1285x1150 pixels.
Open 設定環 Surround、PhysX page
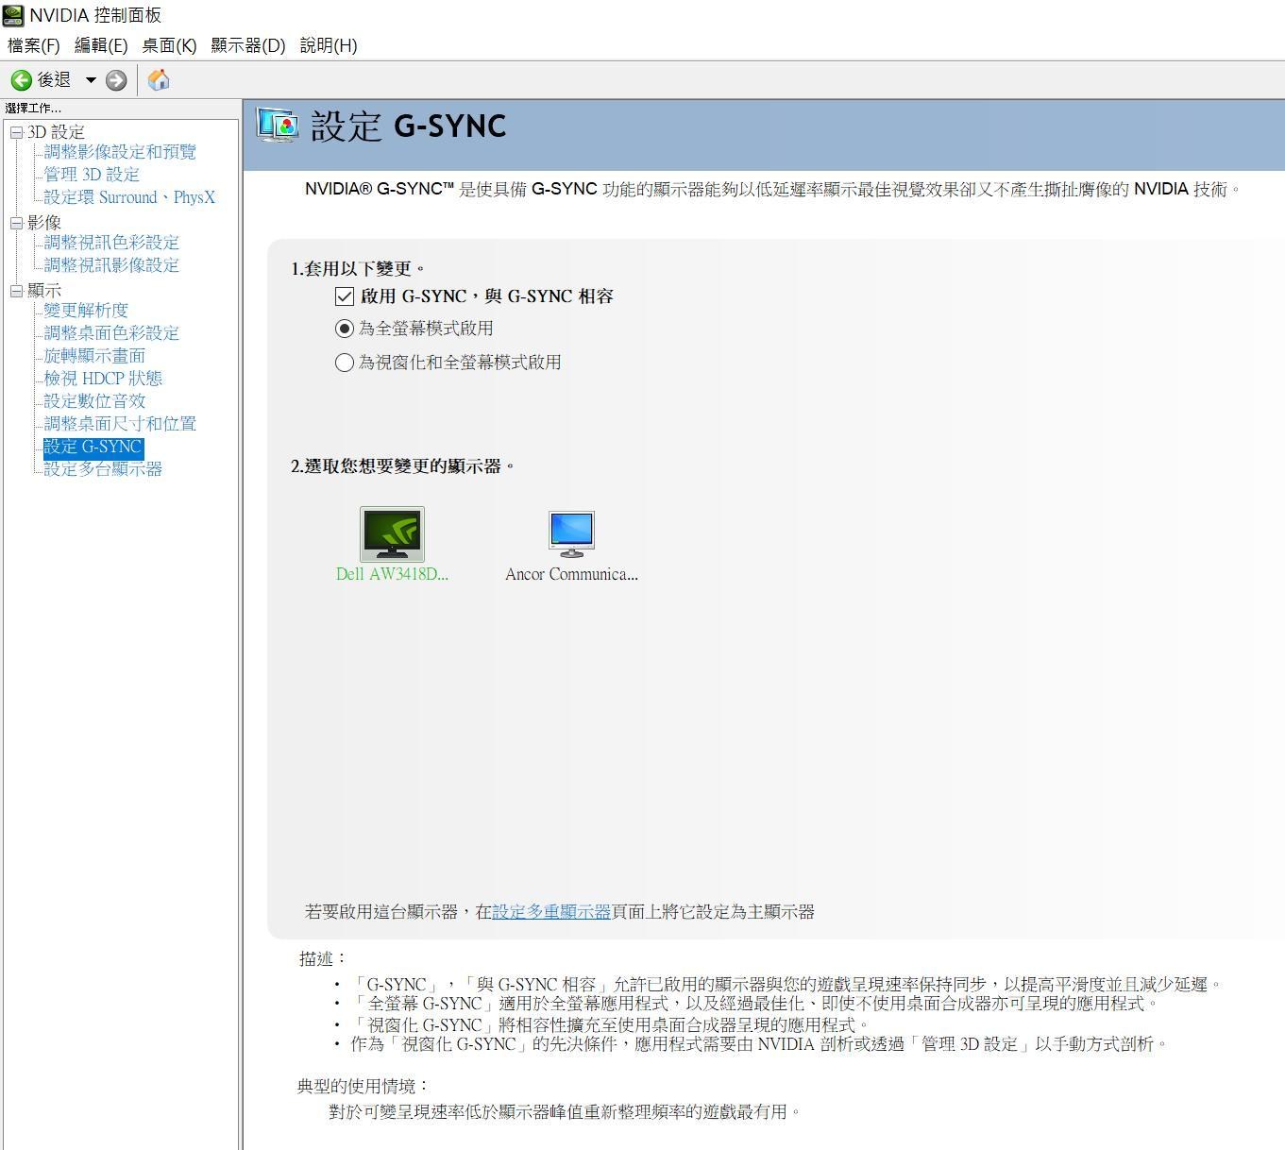click(x=129, y=197)
